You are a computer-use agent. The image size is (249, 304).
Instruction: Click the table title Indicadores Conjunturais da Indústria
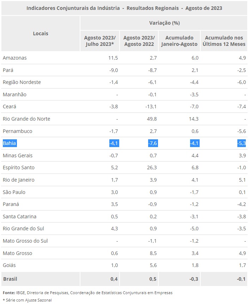73,8
